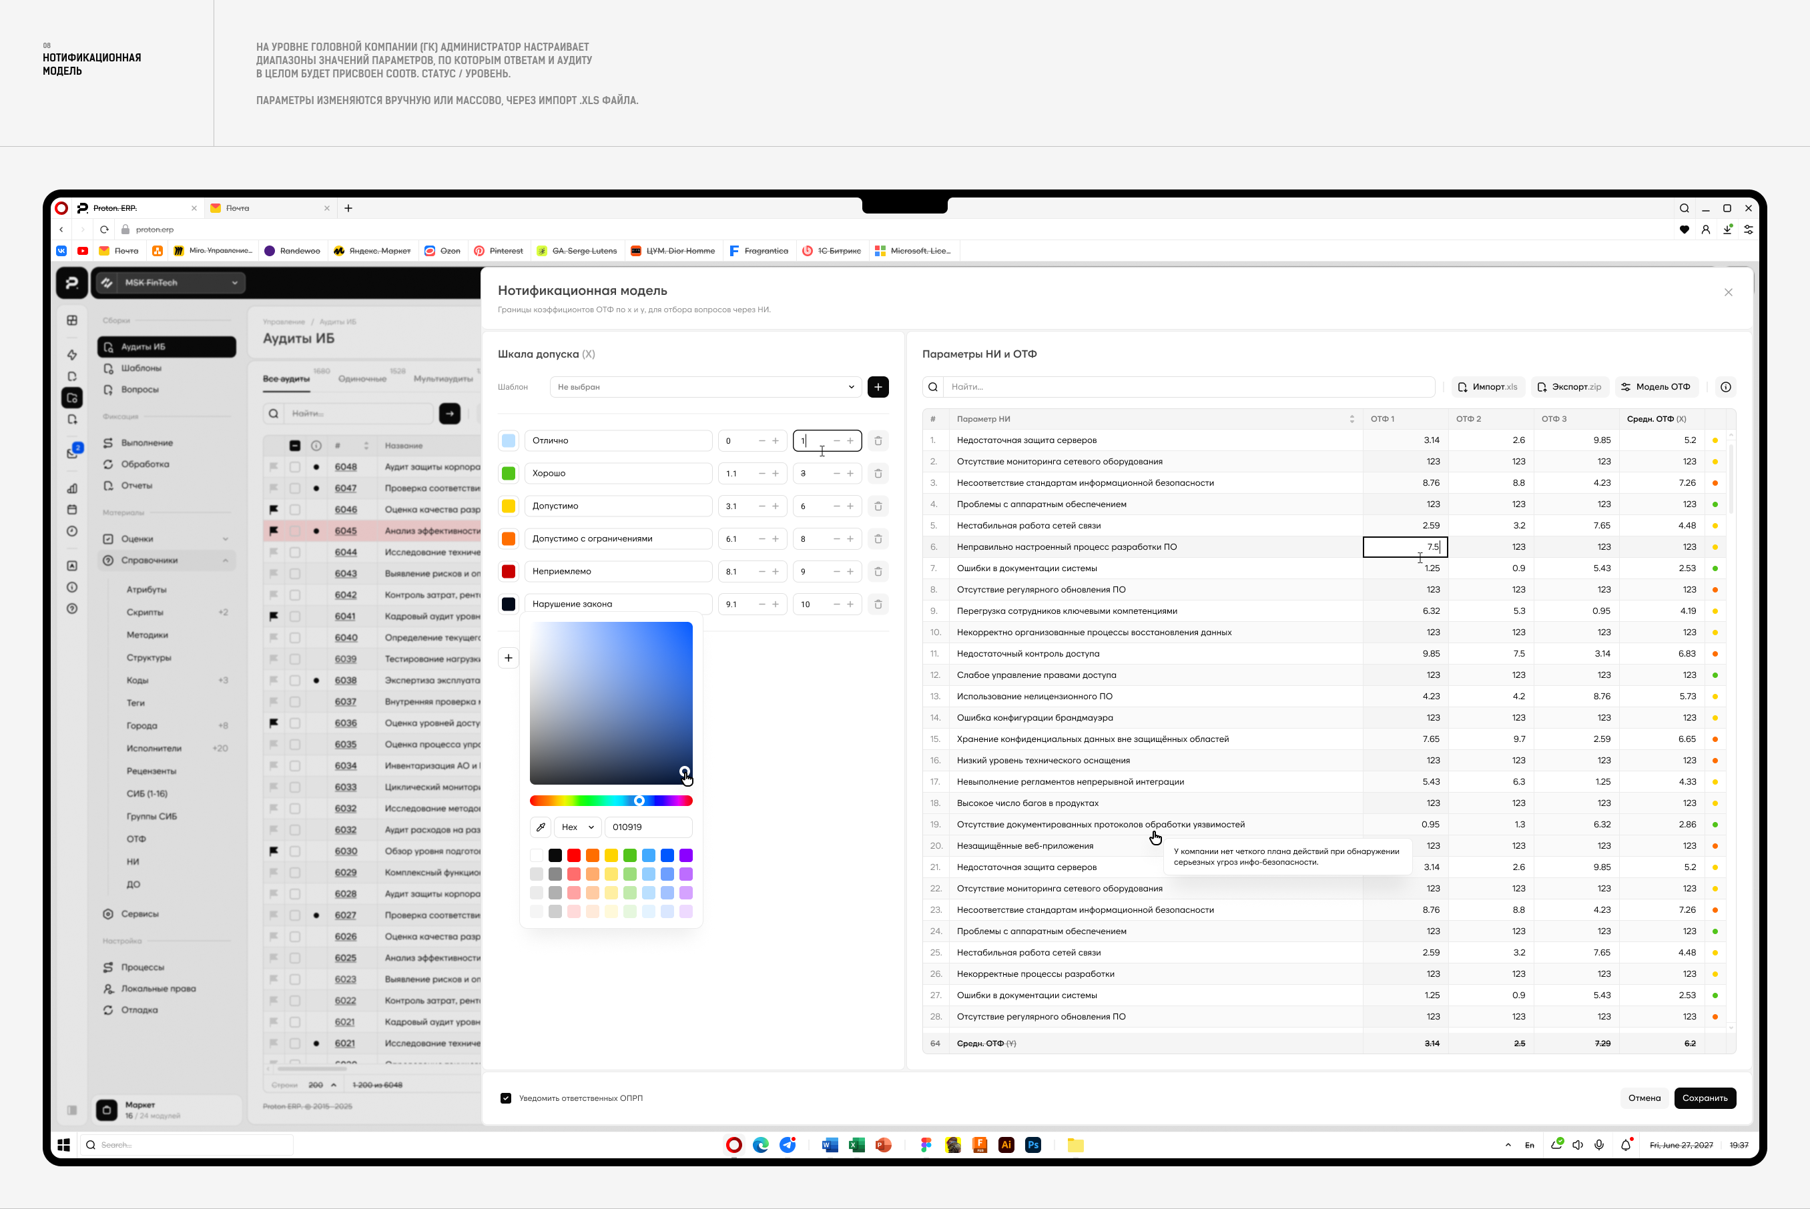Click the Найти search field in parameters

[x=1187, y=387]
